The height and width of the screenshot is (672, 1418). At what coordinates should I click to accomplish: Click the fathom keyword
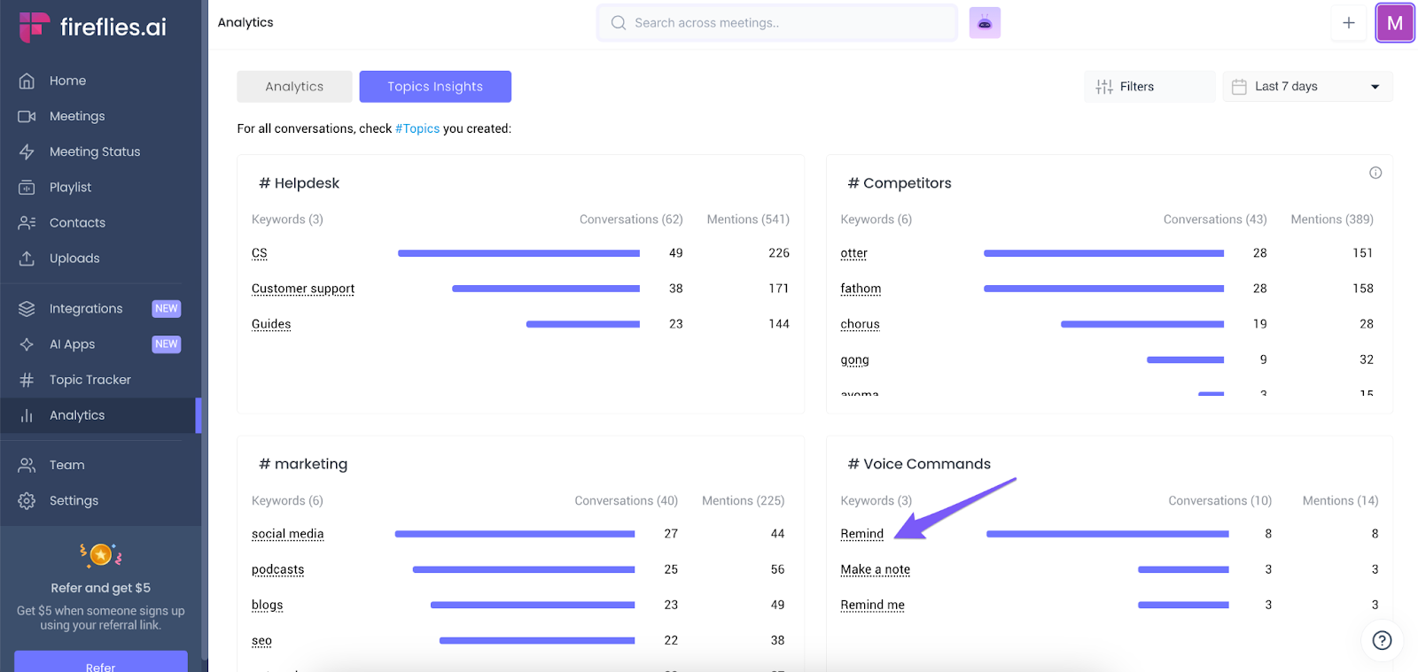pyautogui.click(x=861, y=289)
